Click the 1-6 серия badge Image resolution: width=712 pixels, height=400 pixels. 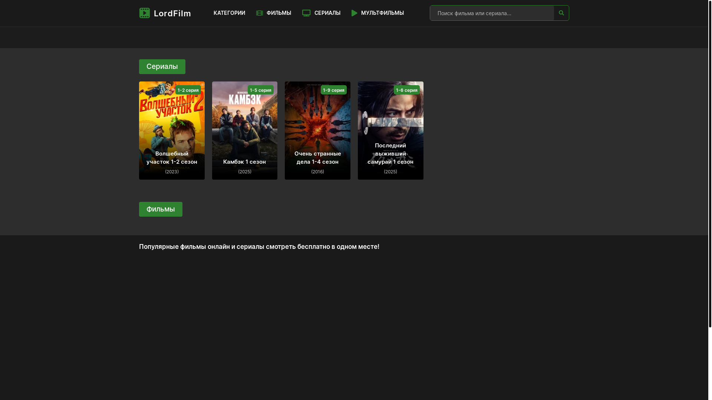(x=407, y=90)
